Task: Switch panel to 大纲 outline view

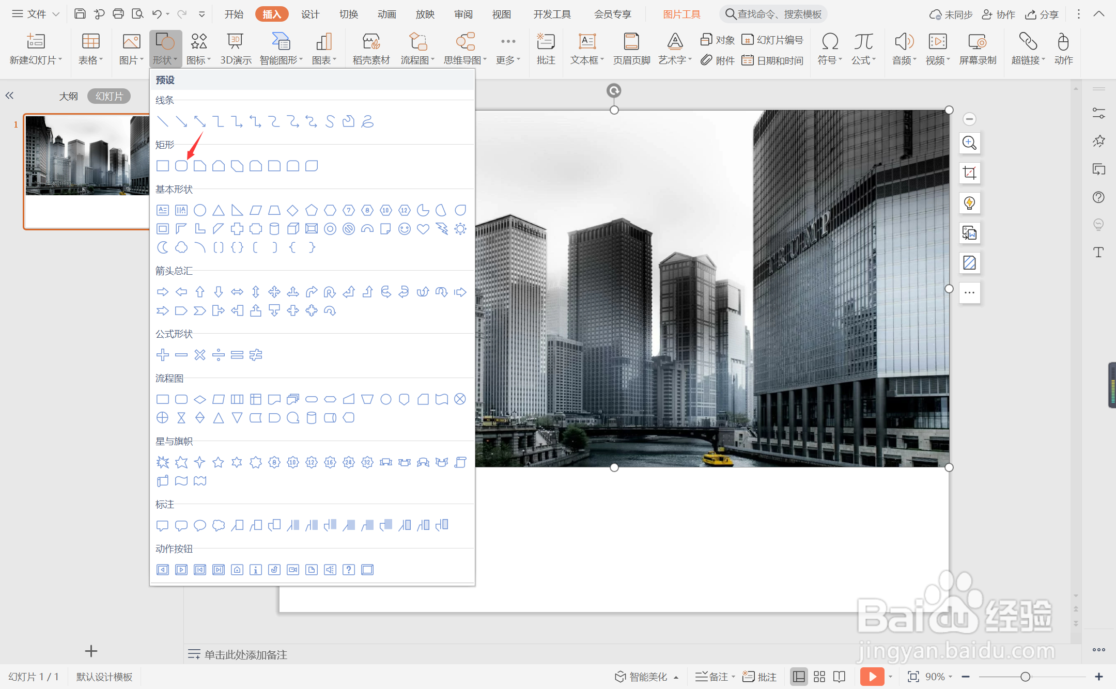Action: point(68,96)
